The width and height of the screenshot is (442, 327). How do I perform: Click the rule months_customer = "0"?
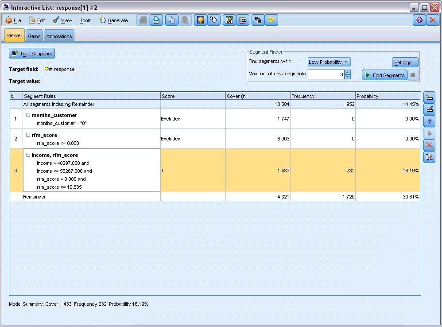click(x=62, y=123)
